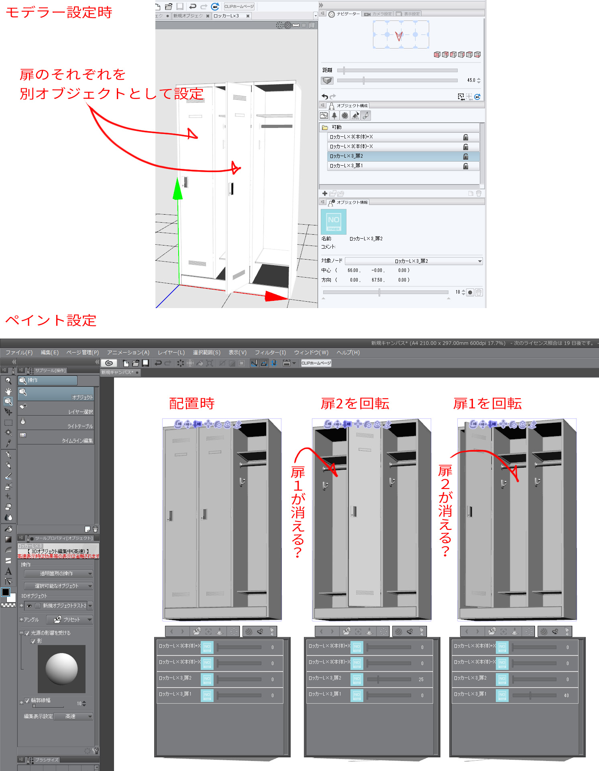Click the NO image thumbnail in Object Info
The height and width of the screenshot is (771, 599).
pos(334,222)
